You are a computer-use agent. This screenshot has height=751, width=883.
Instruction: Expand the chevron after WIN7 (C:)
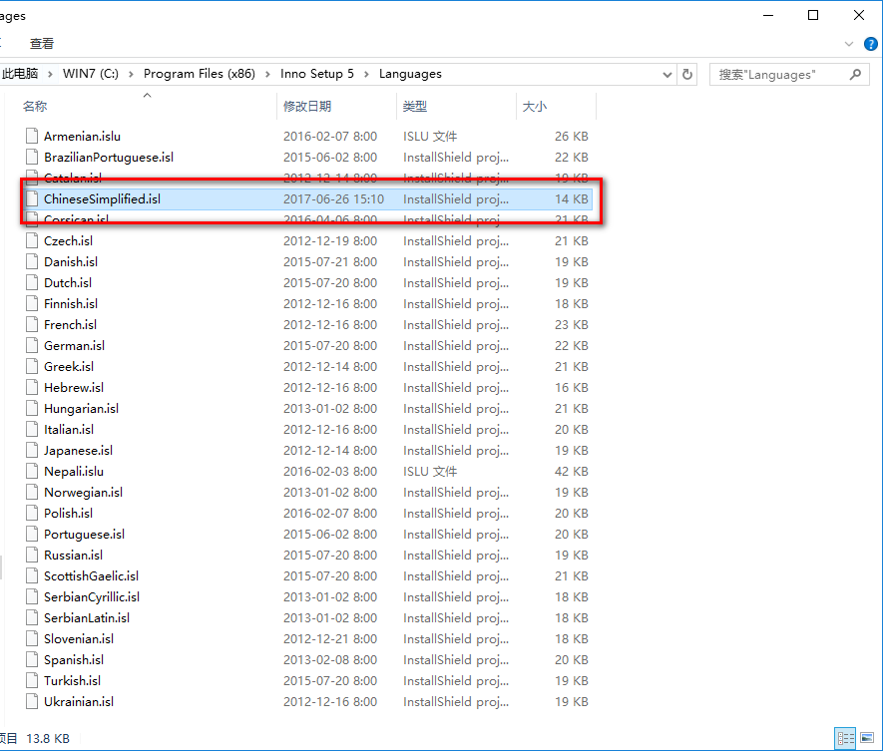point(131,75)
